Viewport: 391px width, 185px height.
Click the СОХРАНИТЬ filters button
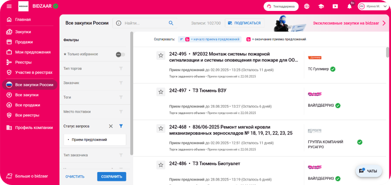pyautogui.click(x=112, y=177)
